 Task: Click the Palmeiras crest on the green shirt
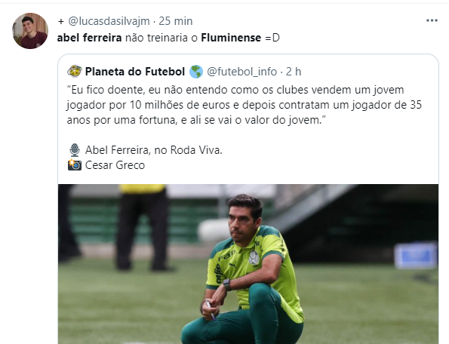(254, 257)
